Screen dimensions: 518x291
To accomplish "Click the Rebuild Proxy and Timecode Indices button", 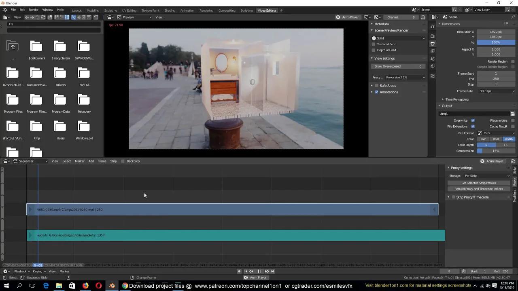I will click(479, 189).
